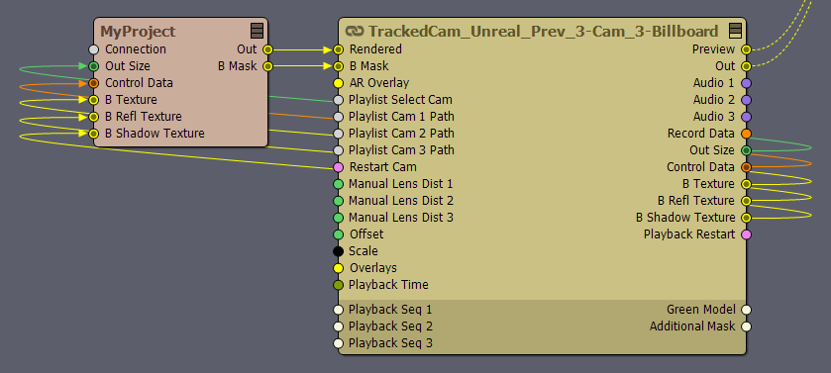831x373 pixels.
Task: Select the TrackedCam_Unreal_Prev_3-Cam_3-Billboard title bar
Action: coord(542,31)
